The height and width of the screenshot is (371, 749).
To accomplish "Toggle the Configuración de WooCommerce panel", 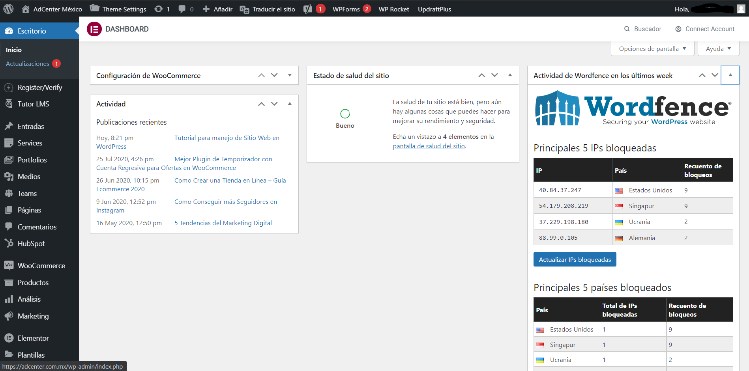I will coord(290,75).
